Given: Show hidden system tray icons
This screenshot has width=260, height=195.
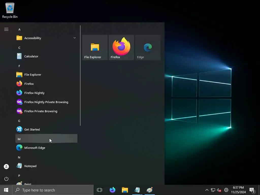Looking at the screenshot, I should coord(207,190).
